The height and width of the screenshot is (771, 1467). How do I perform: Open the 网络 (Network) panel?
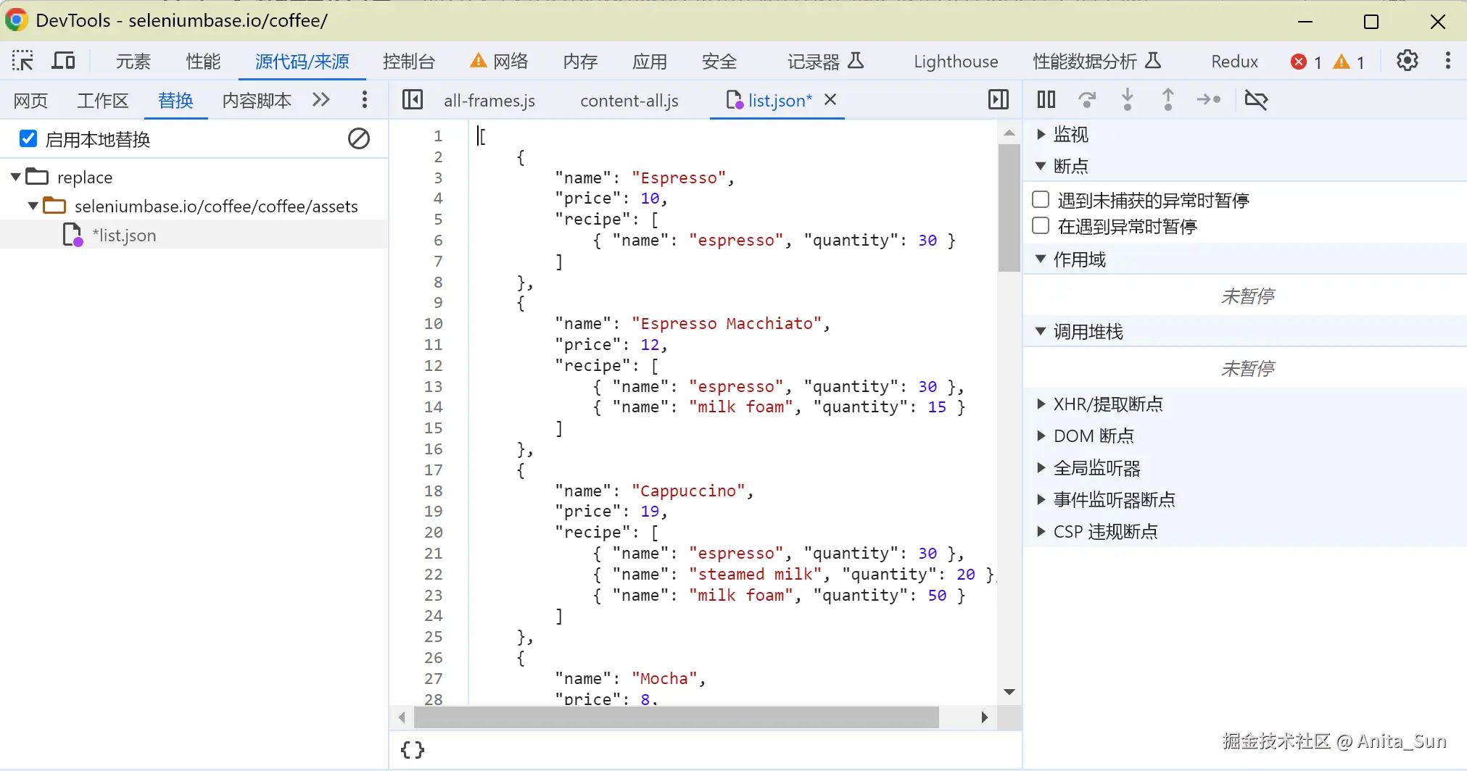coord(500,62)
